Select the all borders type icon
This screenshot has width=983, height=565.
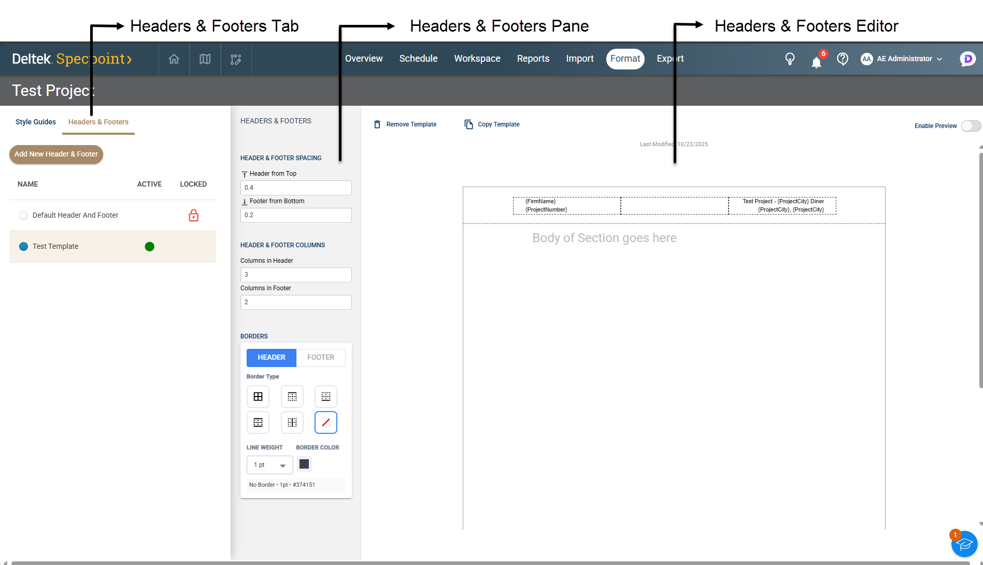258,397
